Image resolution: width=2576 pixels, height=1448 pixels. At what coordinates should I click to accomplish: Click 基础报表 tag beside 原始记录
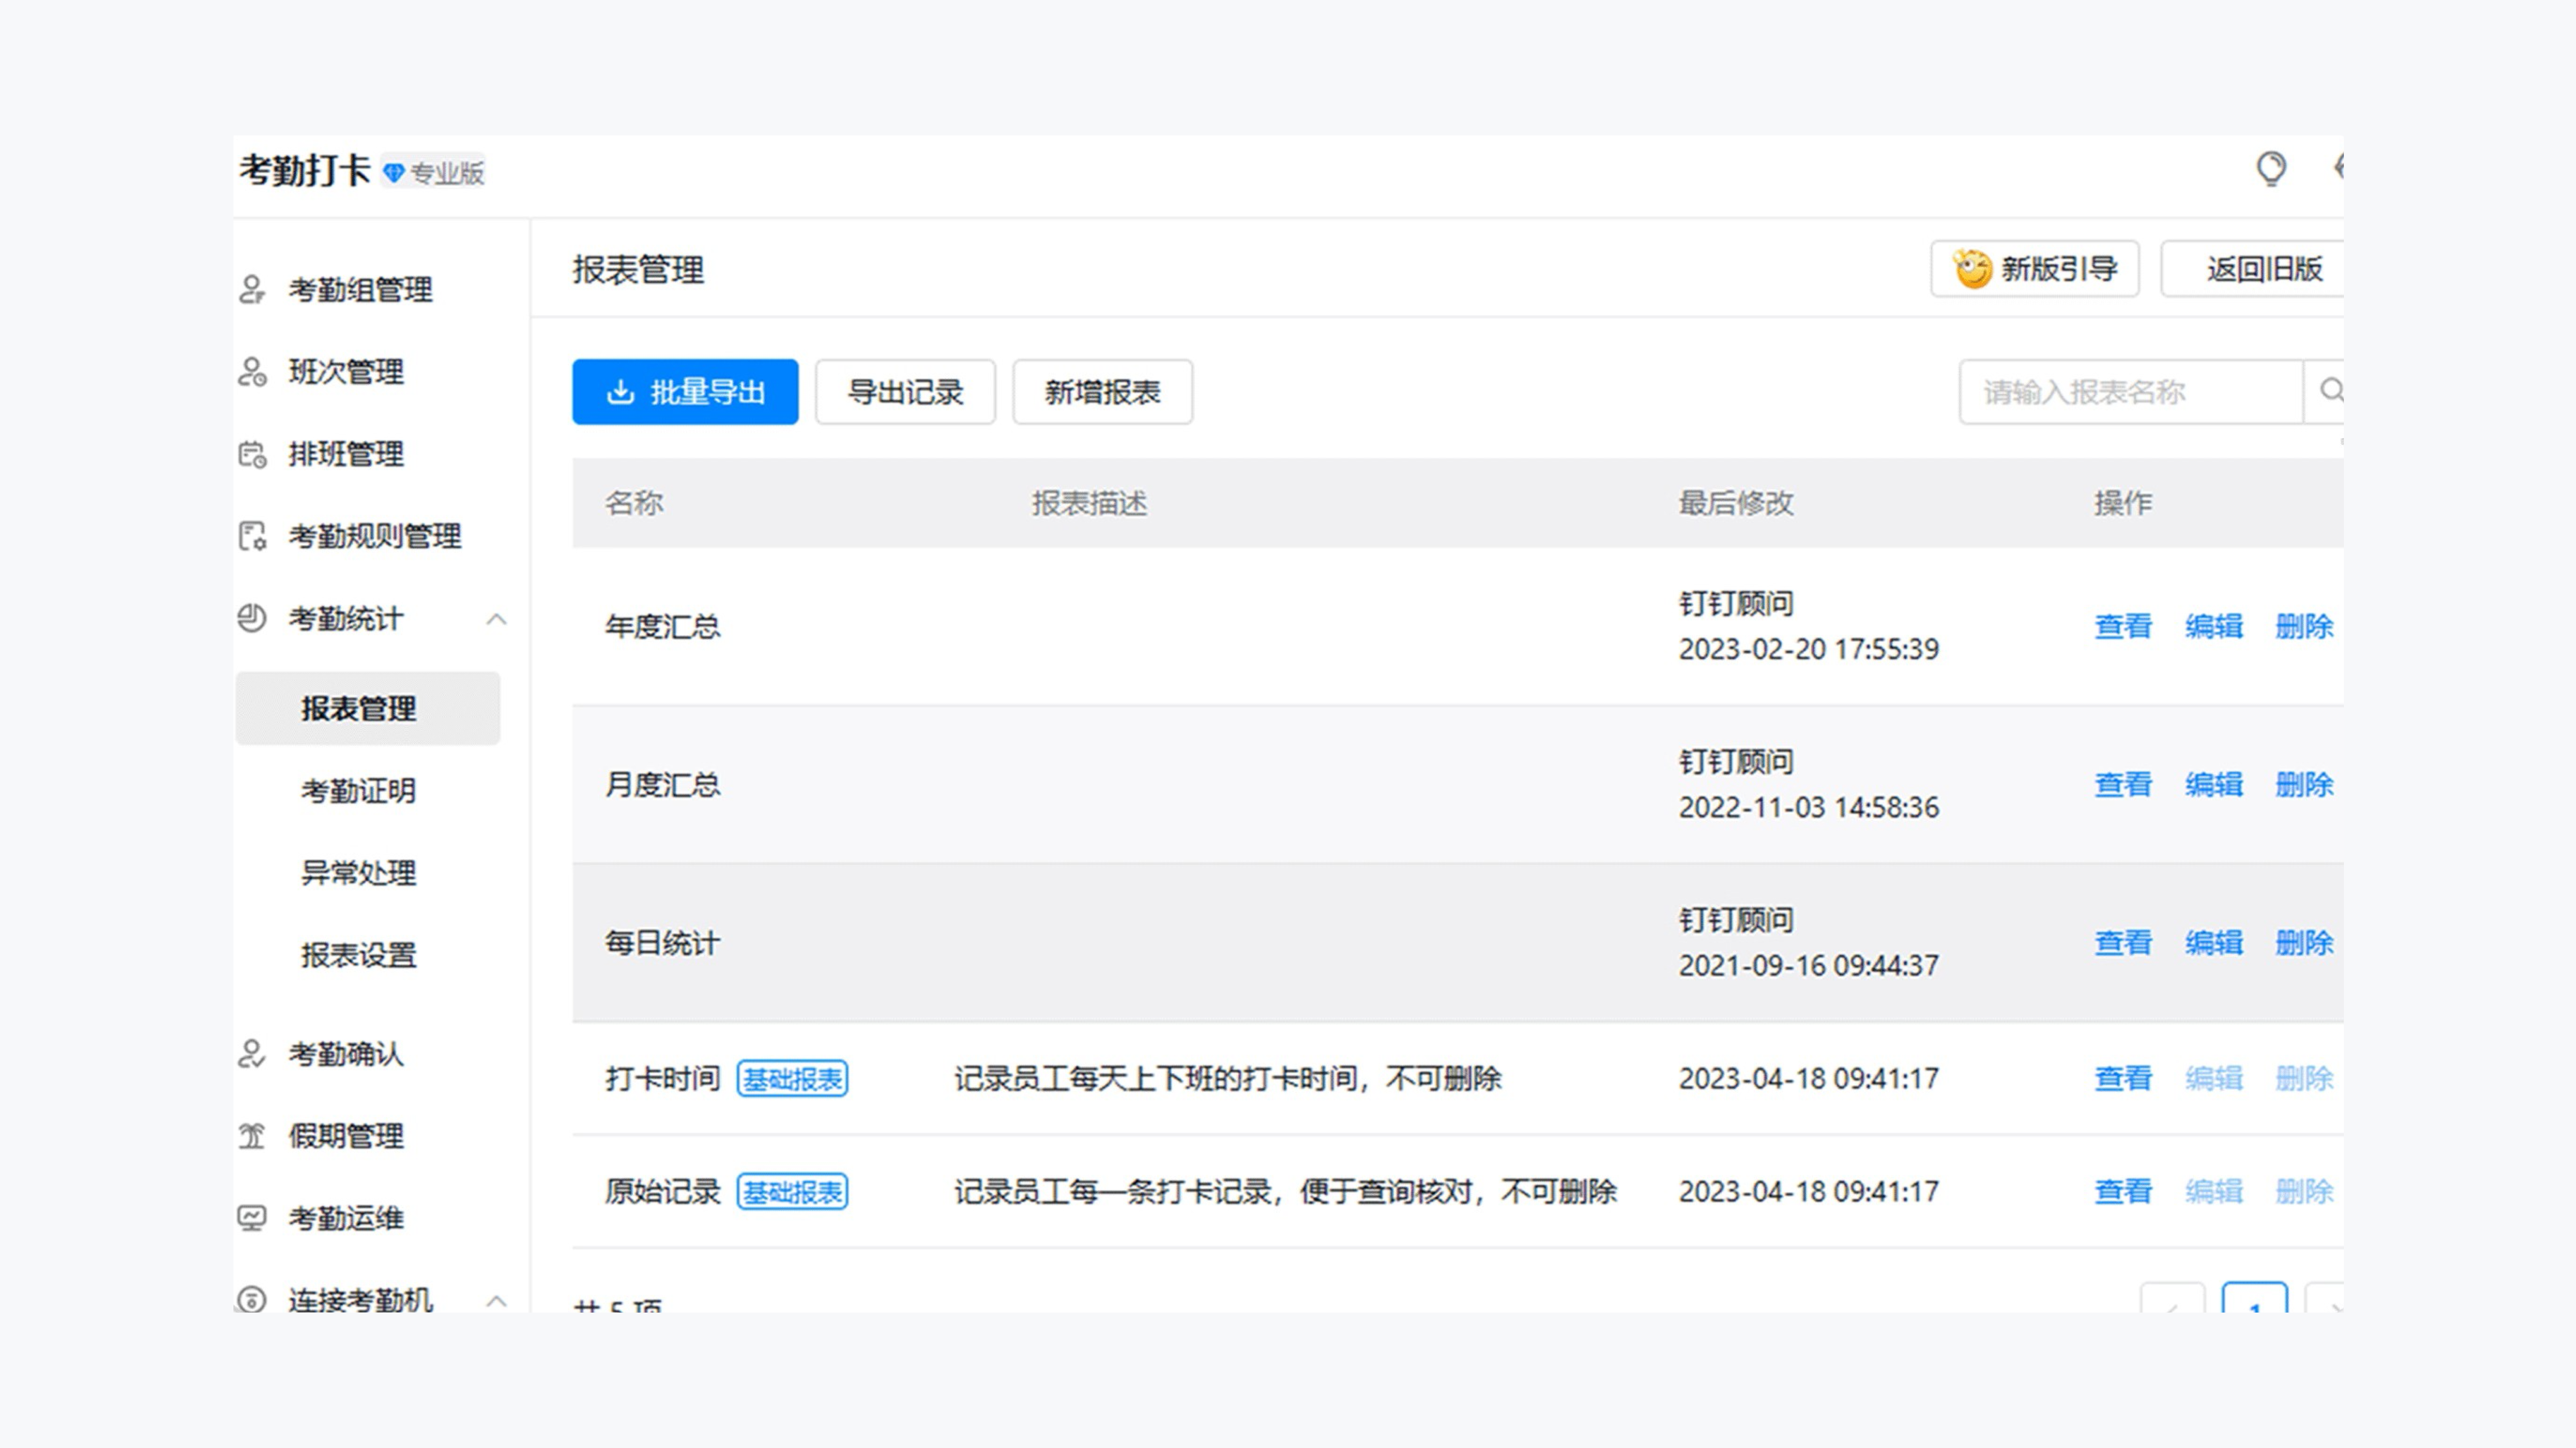(792, 1192)
